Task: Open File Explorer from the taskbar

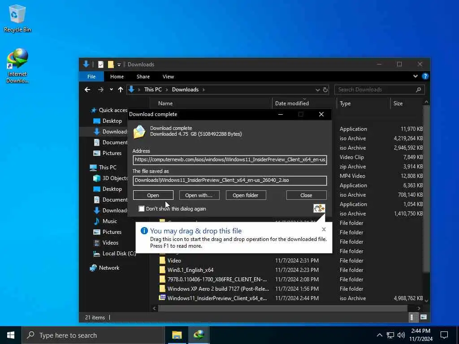Action: tap(177, 335)
